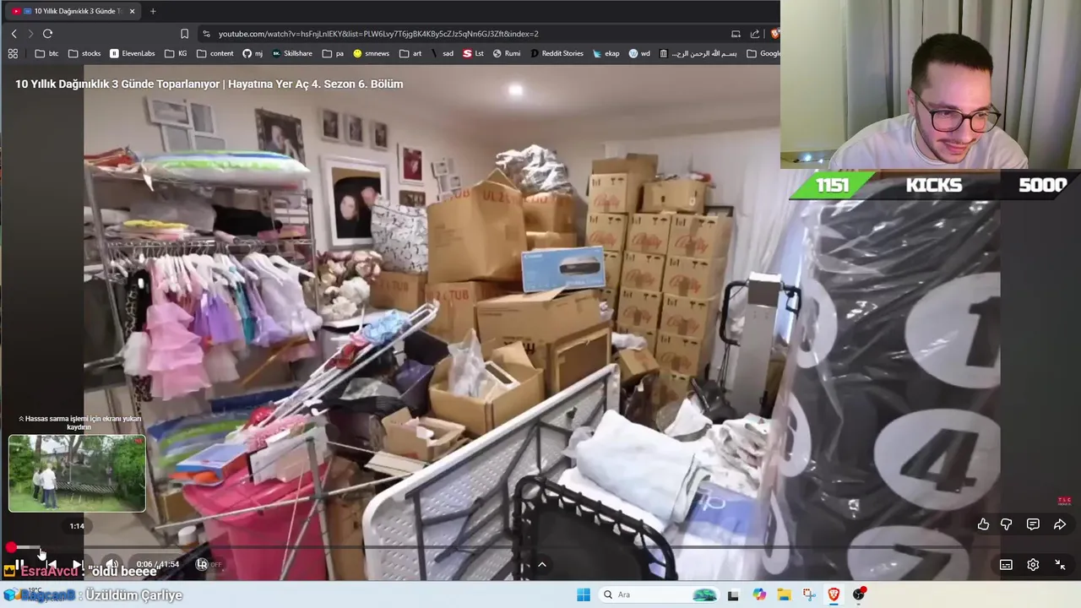
Task: Select the YouTube video tab
Action: click(x=72, y=11)
